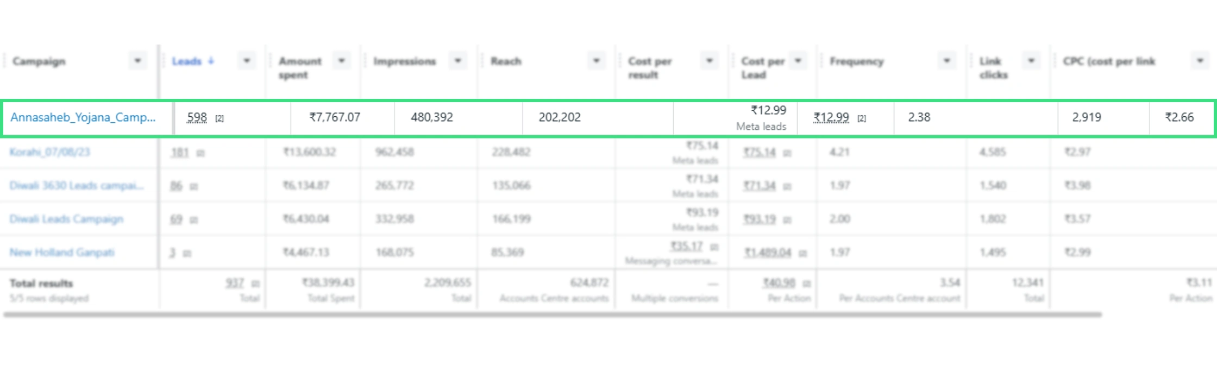1217x365 pixels.
Task: Click the footnote icon beside highlighted ₹12.99
Action: coord(862,118)
